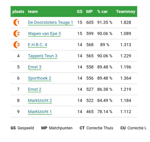Click the CT Correctie Thuis legend entry
The image size is (150, 142).
point(97,128)
